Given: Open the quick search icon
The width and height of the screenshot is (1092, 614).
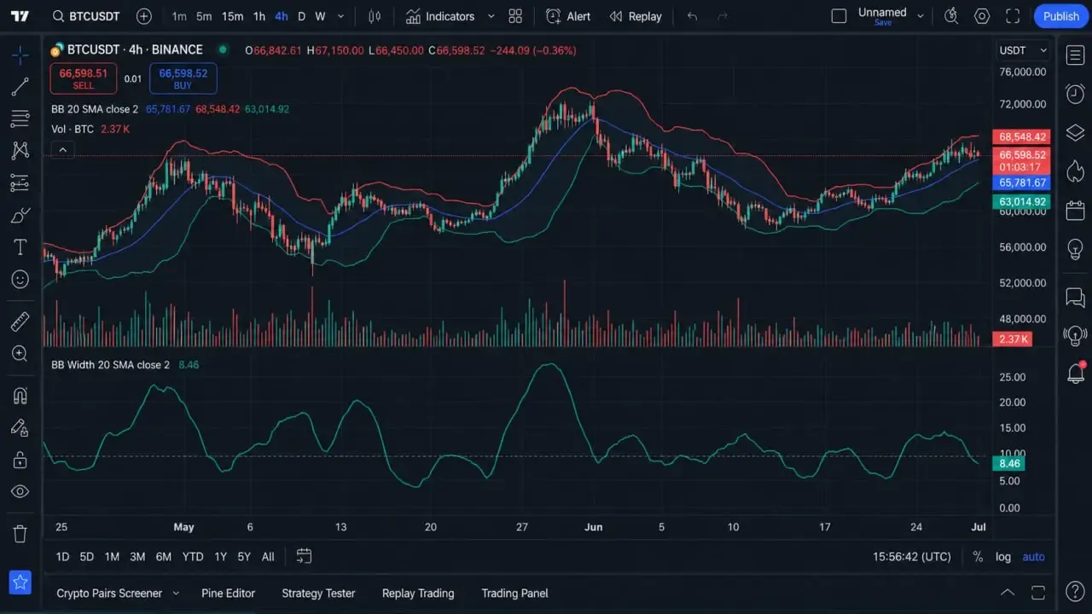Looking at the screenshot, I should tap(952, 16).
